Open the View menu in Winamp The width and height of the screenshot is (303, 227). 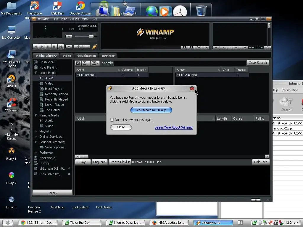tap(85, 19)
